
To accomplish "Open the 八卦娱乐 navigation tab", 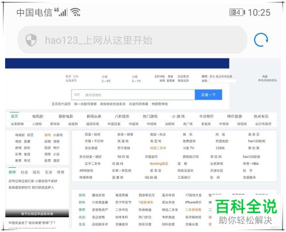I will click(x=122, y=116).
